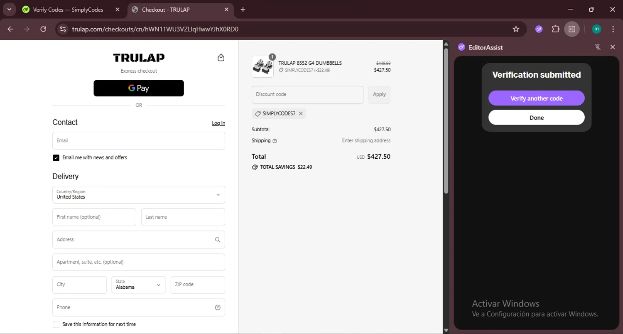Click the Email input field

[x=139, y=140]
